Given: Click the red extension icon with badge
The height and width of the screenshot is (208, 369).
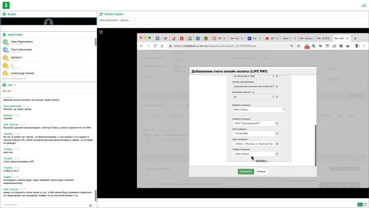Looking at the screenshot, I should coord(307,46).
